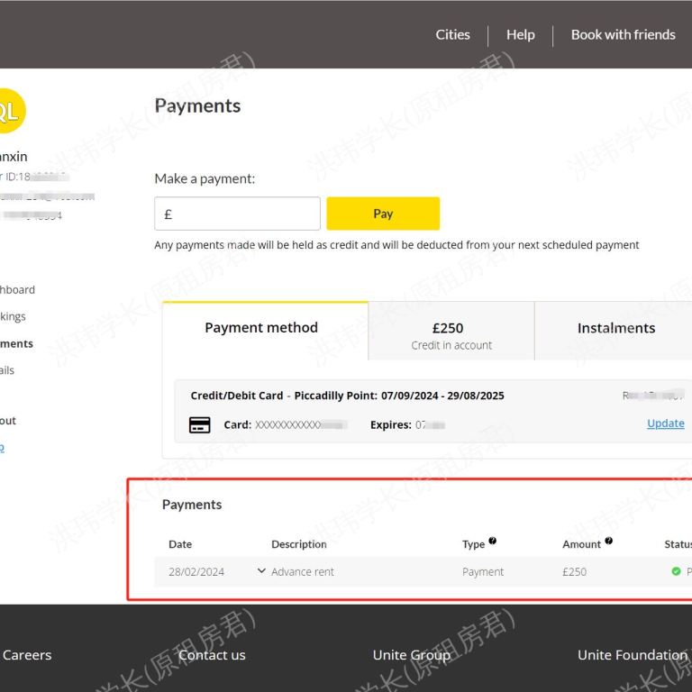Click the Update card link
This screenshot has height=692, width=692.
665,423
